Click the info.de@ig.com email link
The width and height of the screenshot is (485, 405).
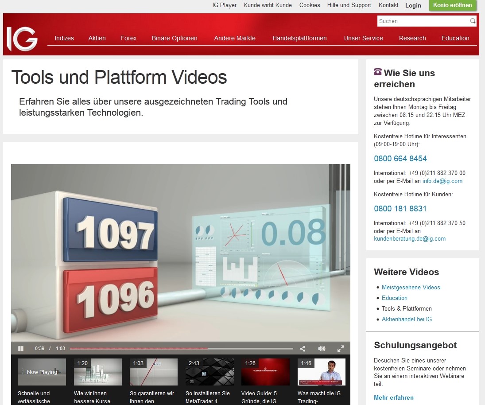pos(442,181)
